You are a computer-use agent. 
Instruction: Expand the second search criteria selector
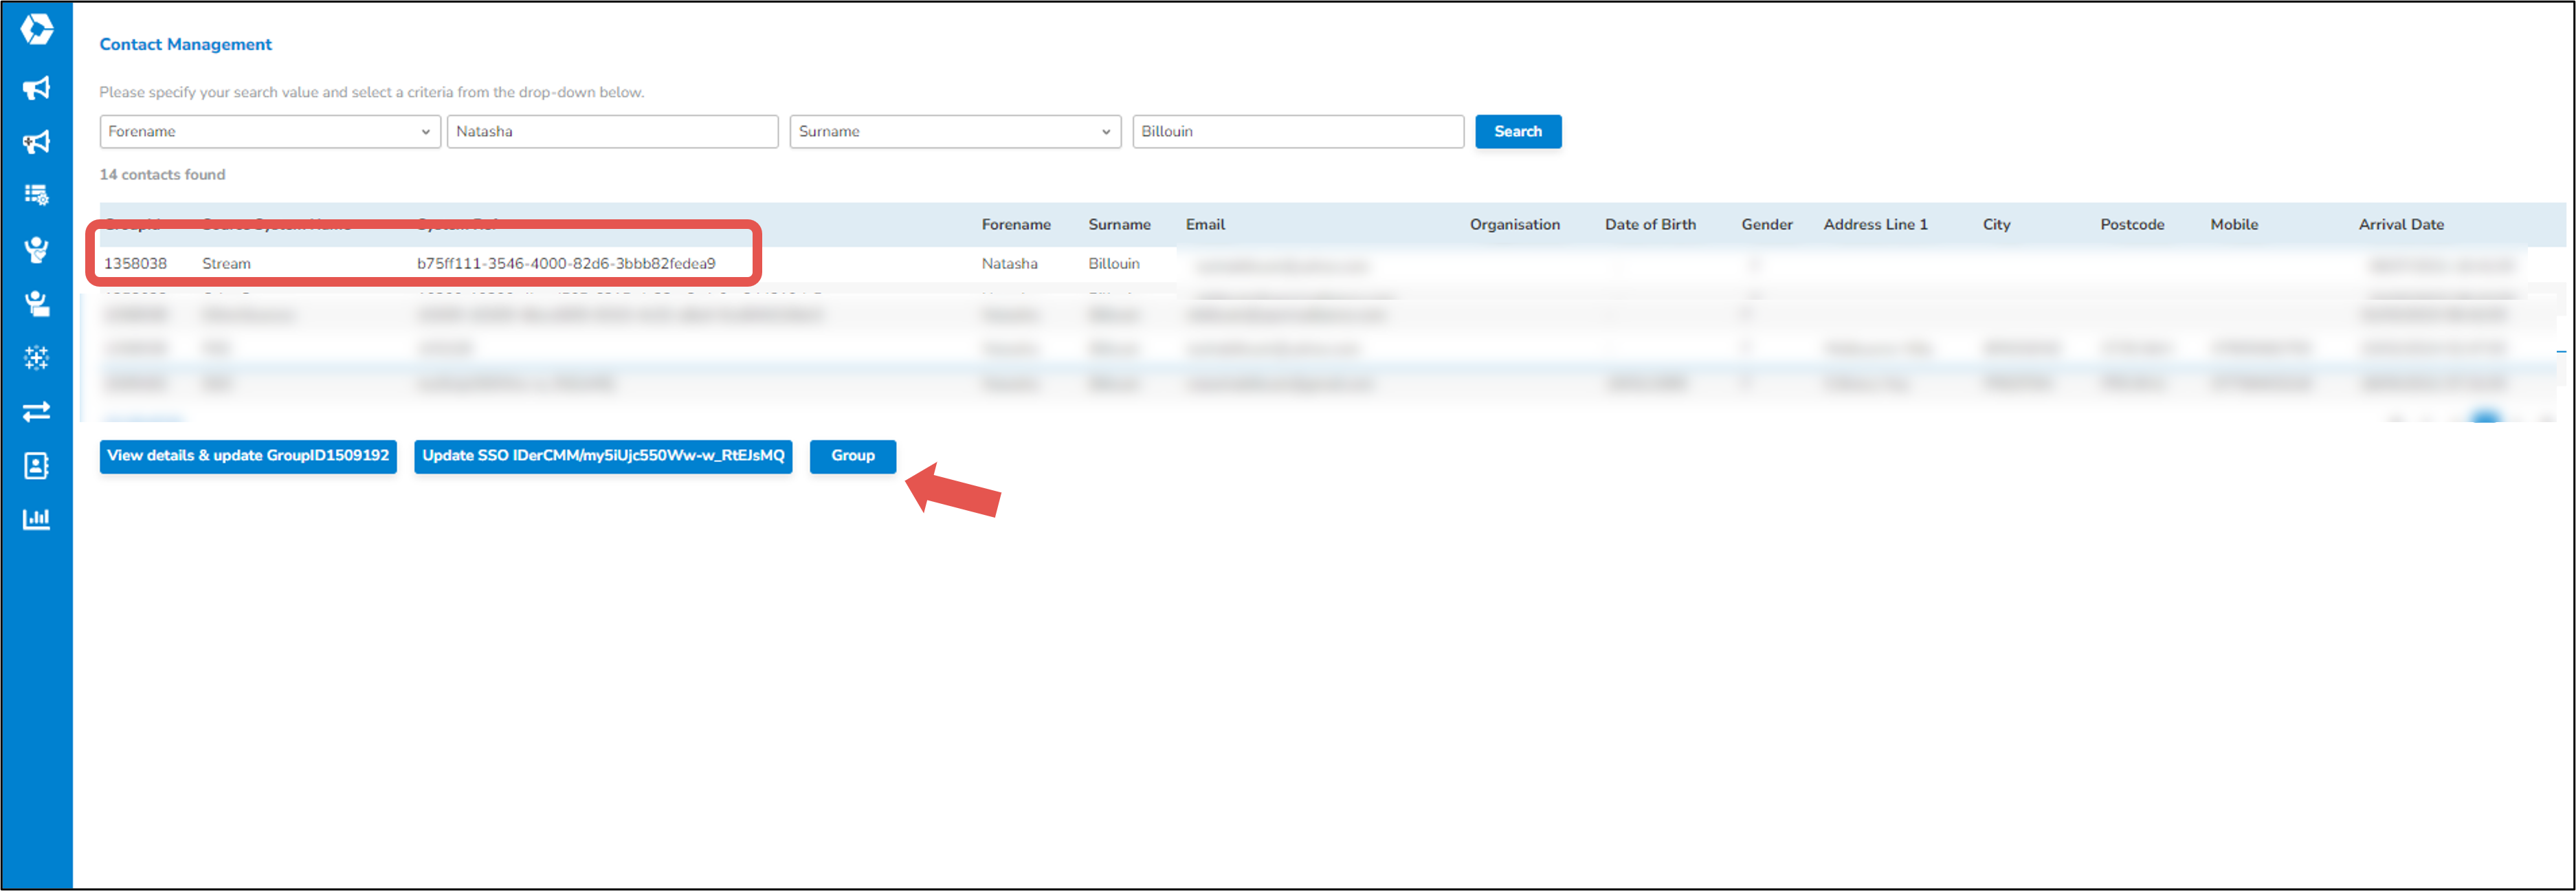[x=954, y=131]
